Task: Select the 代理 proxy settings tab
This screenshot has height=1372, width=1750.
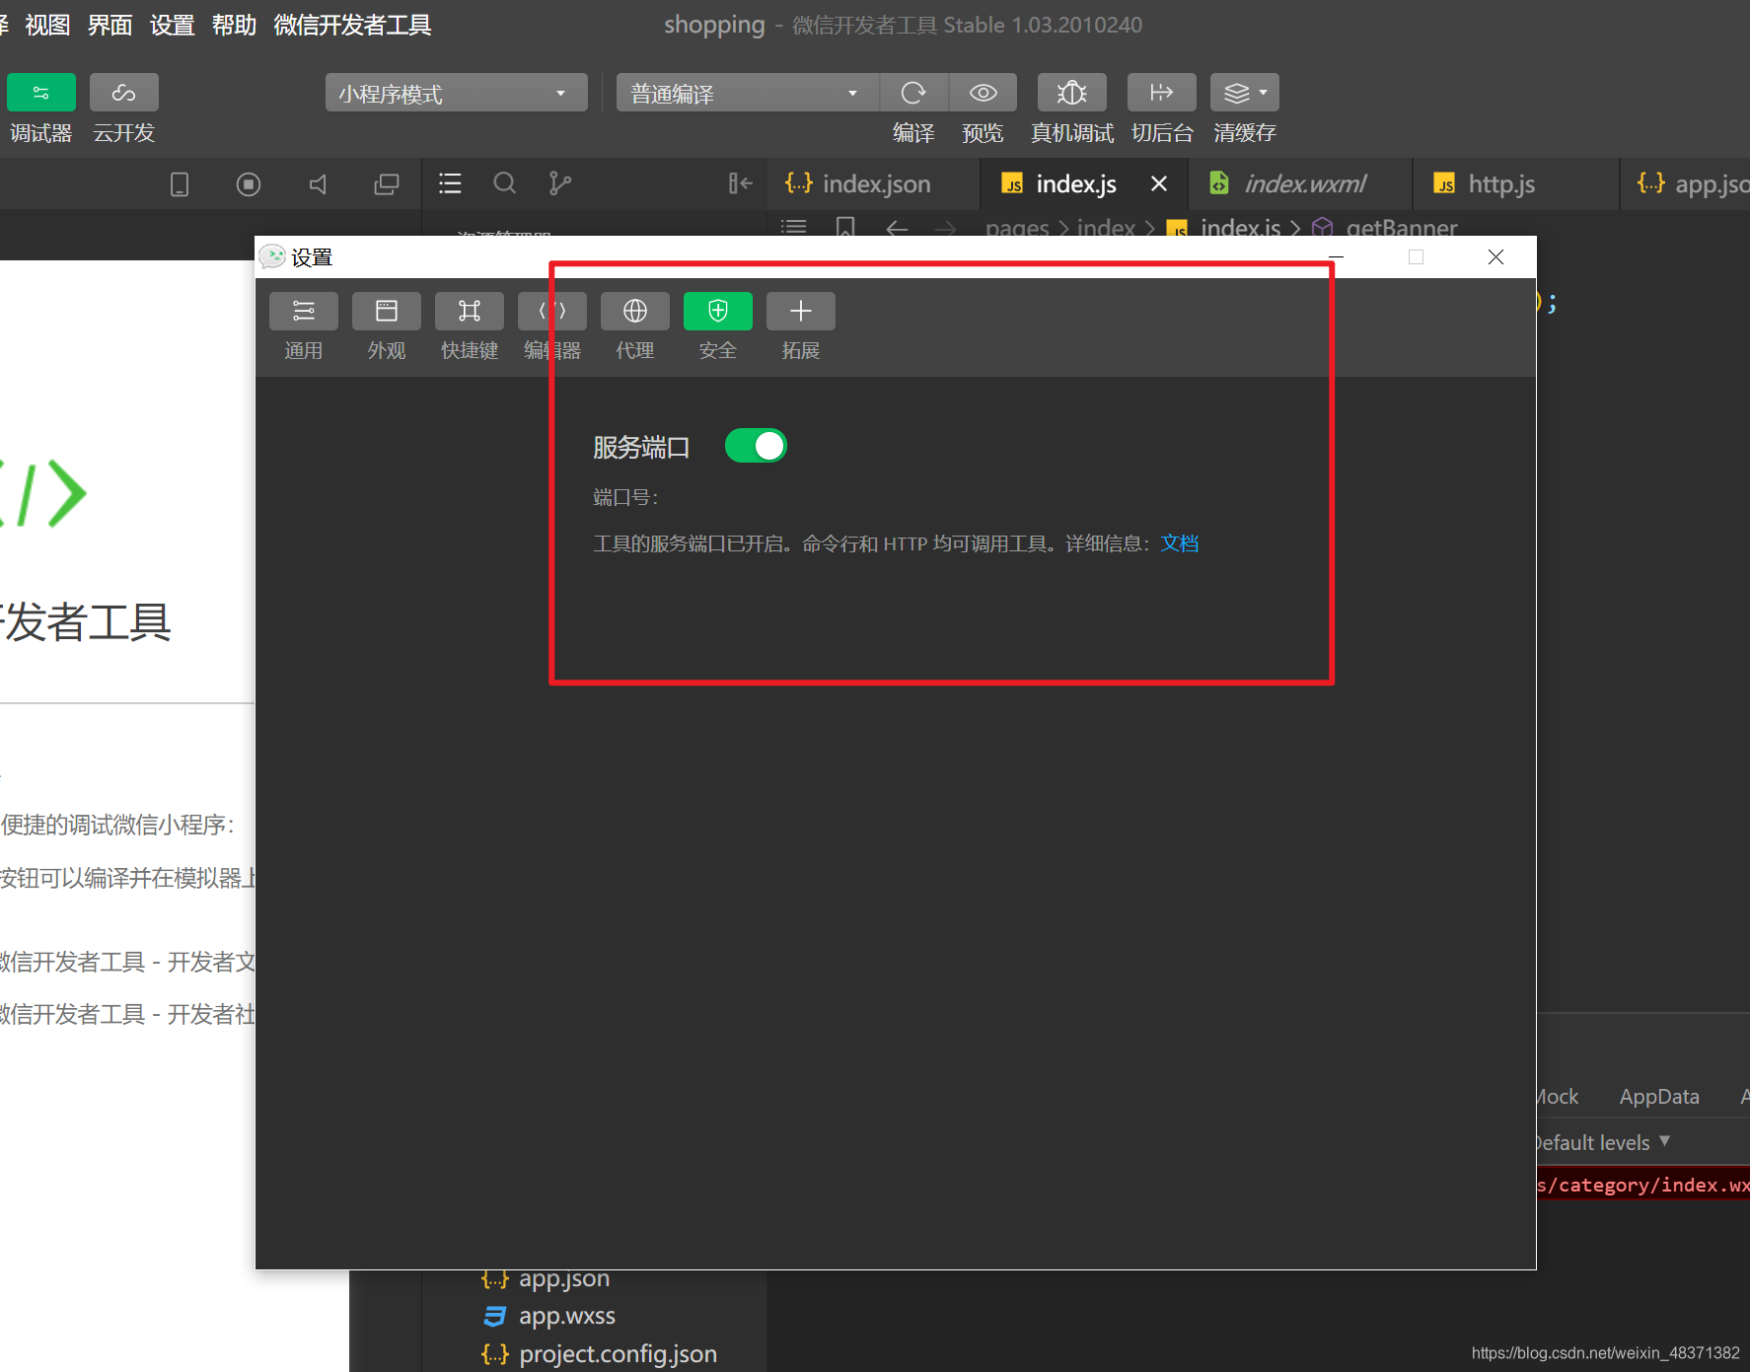Action: [x=635, y=327]
